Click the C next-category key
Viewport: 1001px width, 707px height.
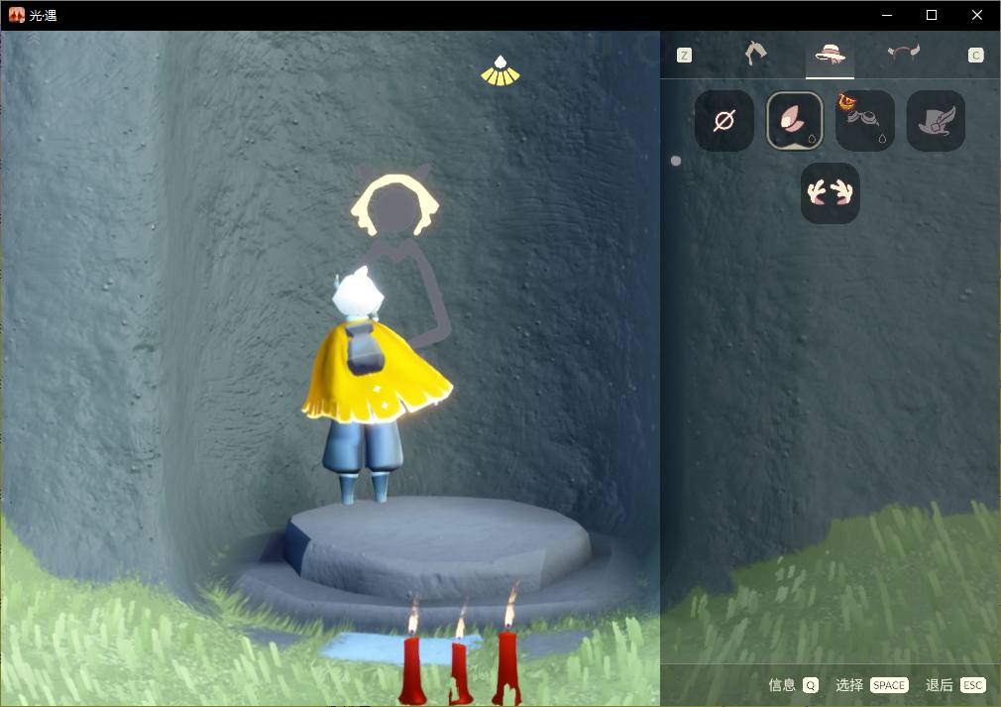pos(975,55)
